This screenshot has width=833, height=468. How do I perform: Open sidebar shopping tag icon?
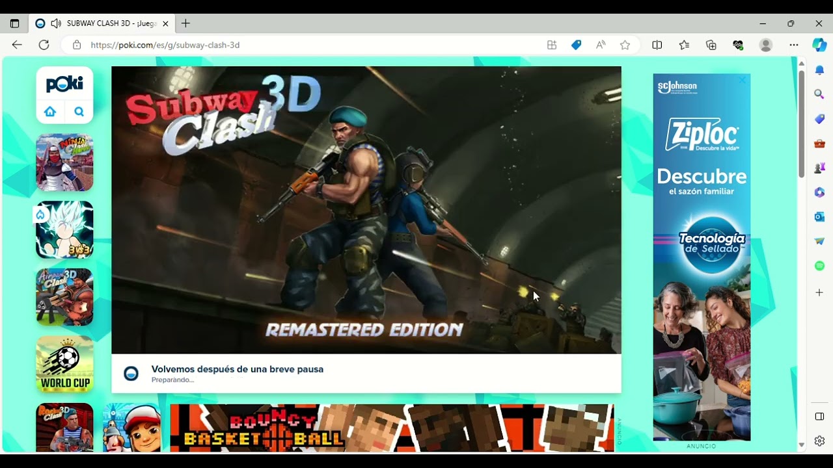point(819,119)
